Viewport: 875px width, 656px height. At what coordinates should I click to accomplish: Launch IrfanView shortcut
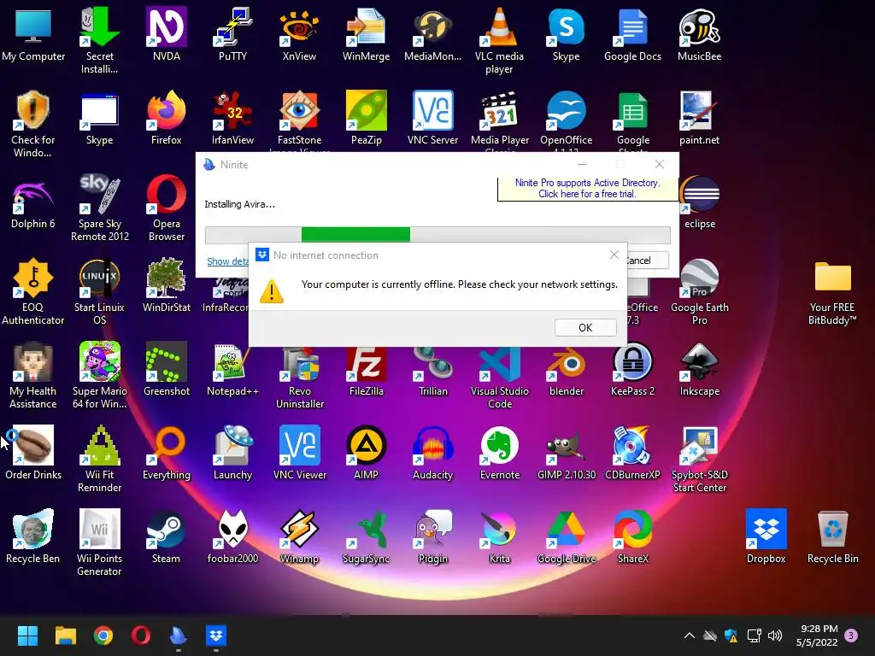232,118
